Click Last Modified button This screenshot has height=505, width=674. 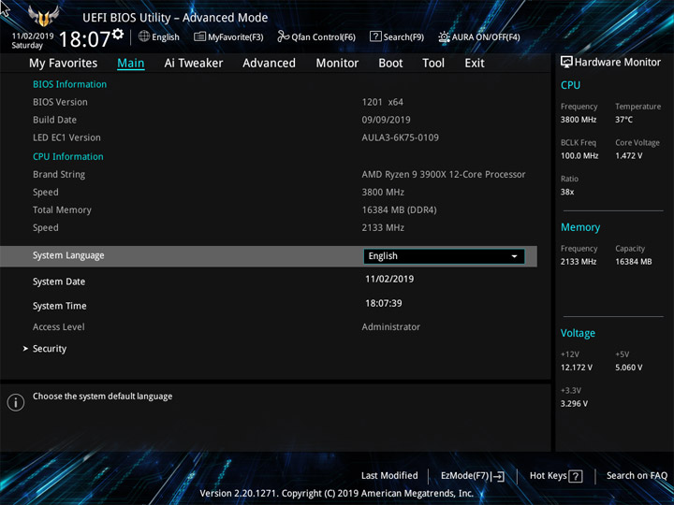[389, 475]
